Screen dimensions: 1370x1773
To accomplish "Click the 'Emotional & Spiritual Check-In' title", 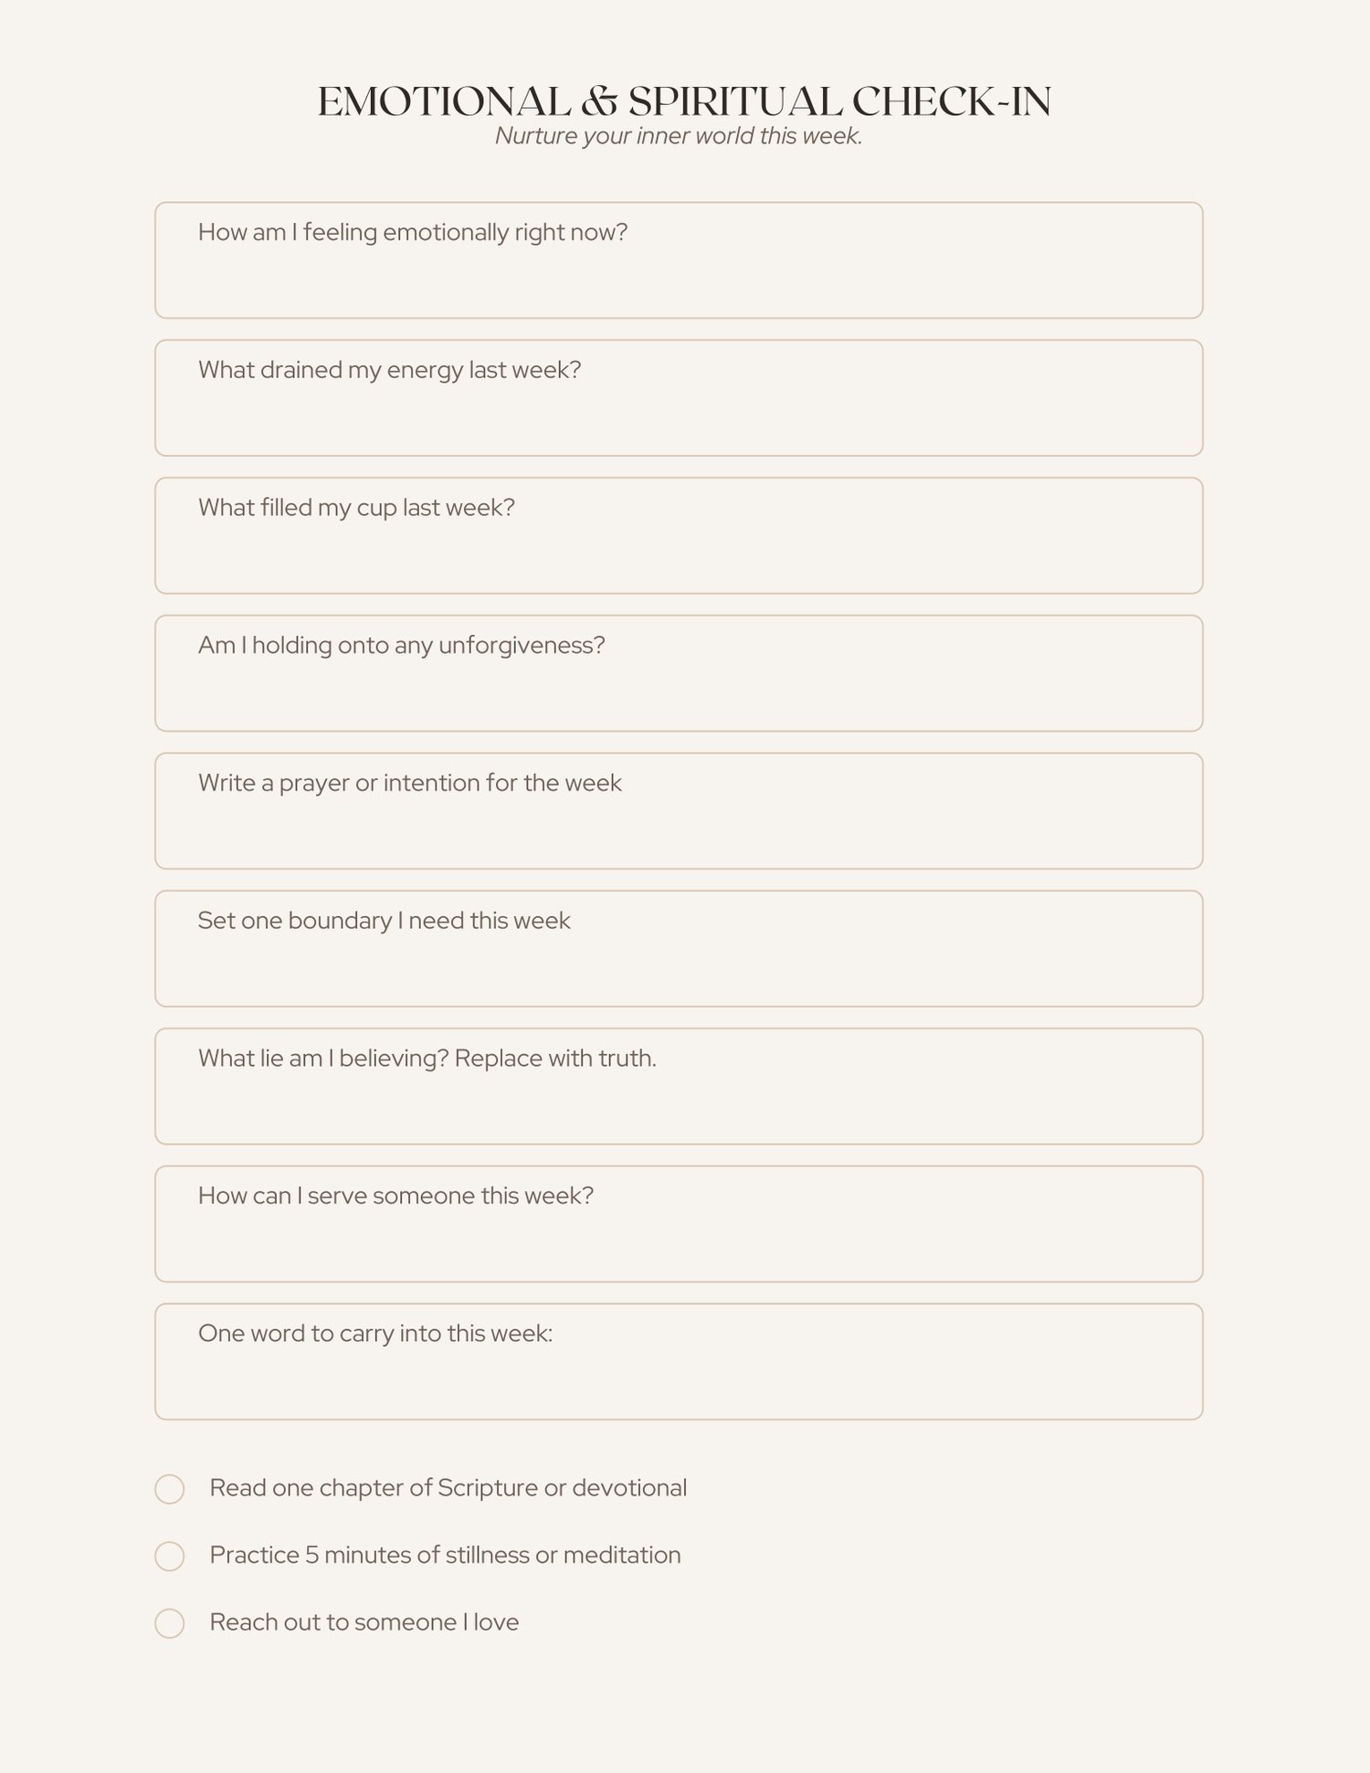I will (x=684, y=101).
